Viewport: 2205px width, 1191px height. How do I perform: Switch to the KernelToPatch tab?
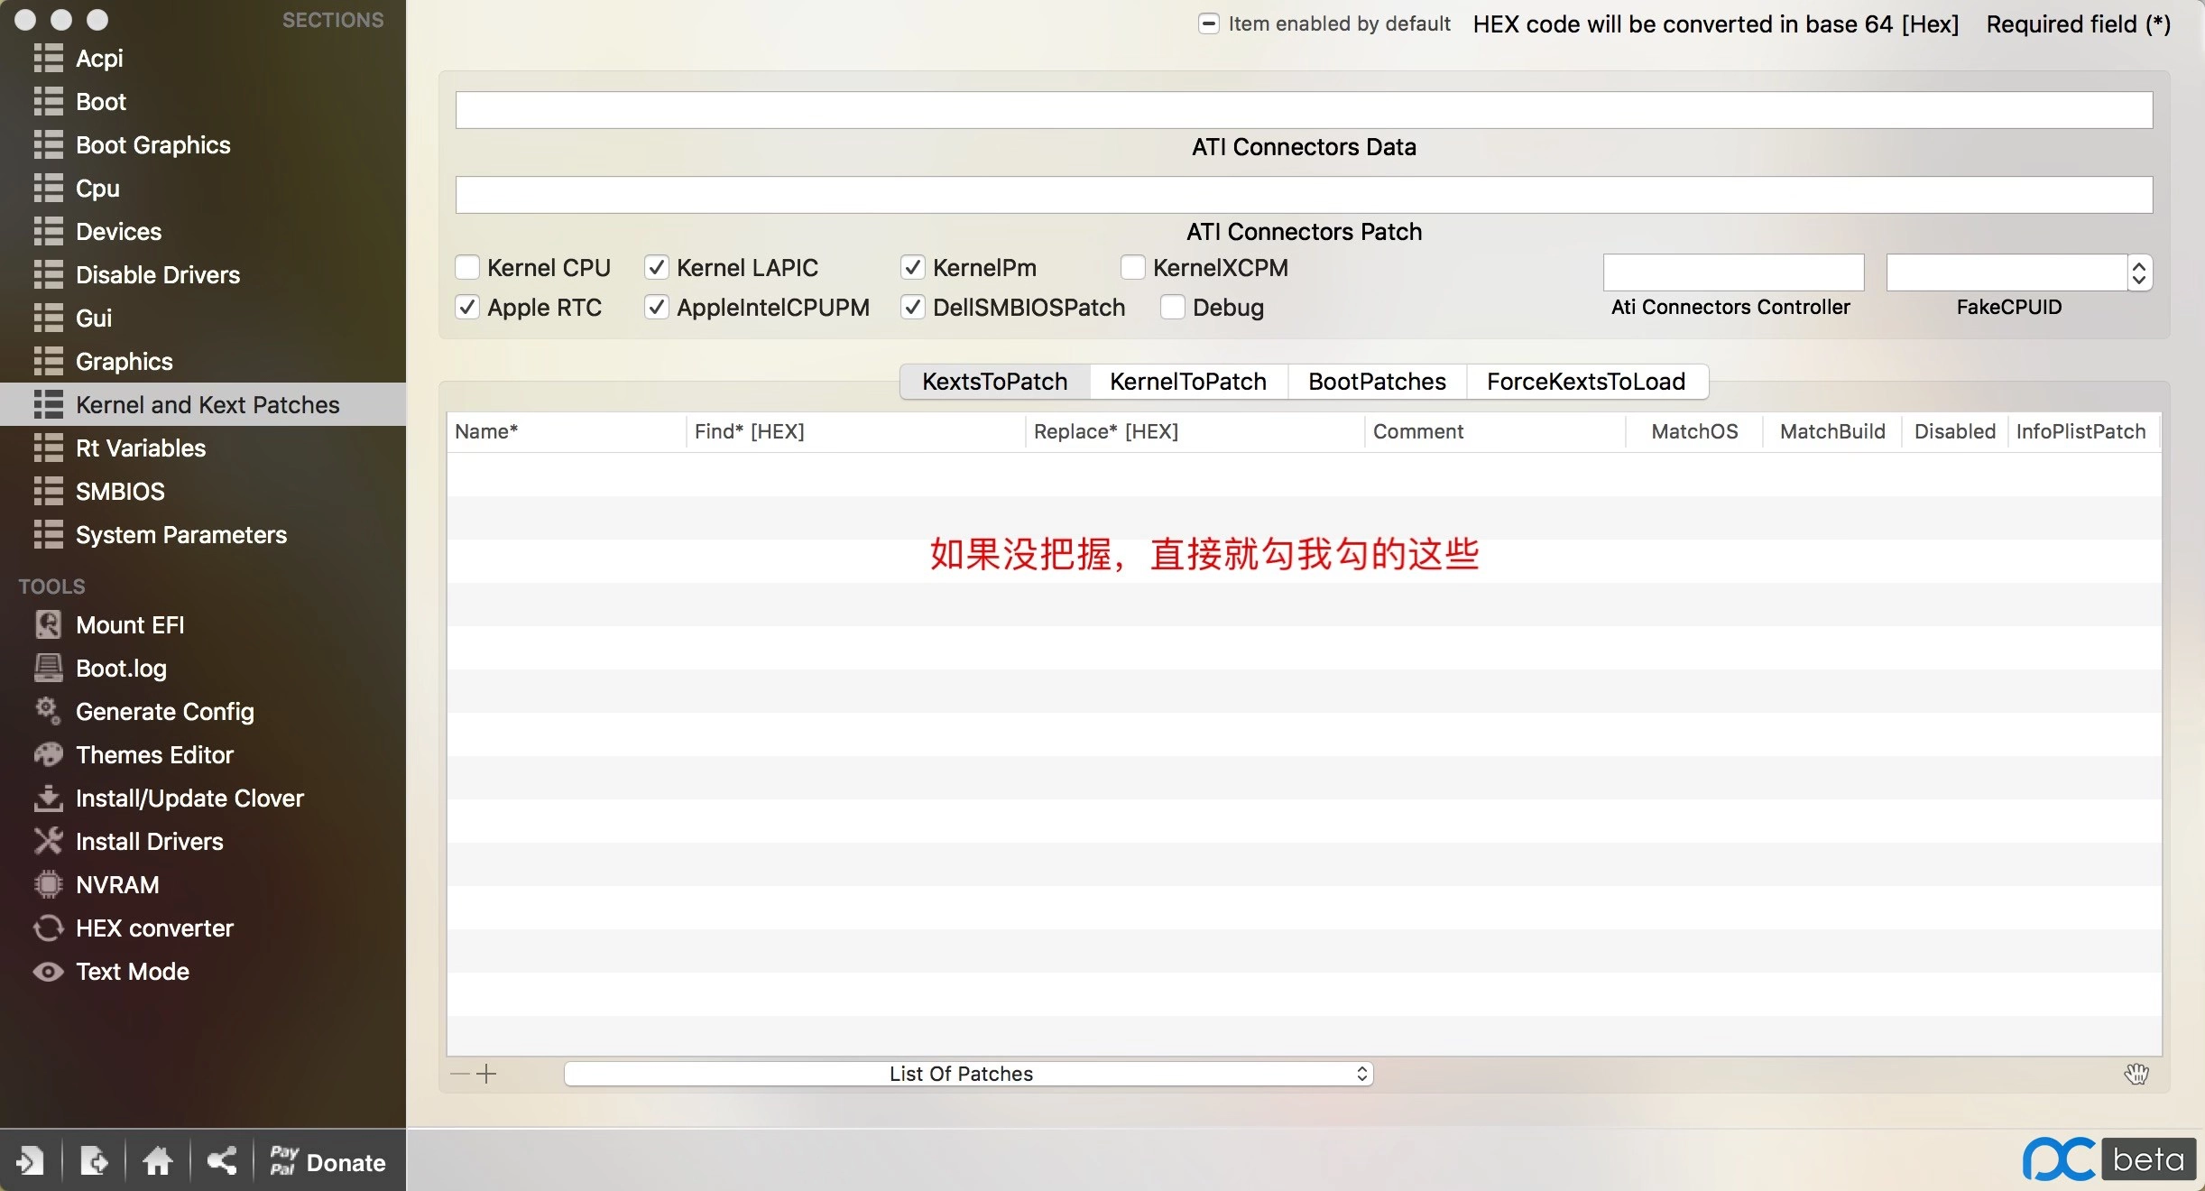pos(1188,382)
